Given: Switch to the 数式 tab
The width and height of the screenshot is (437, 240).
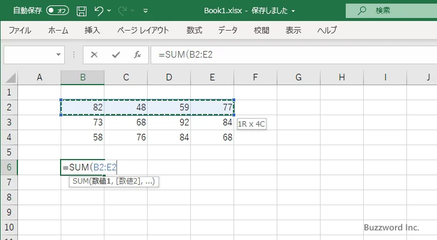Looking at the screenshot, I should (194, 30).
